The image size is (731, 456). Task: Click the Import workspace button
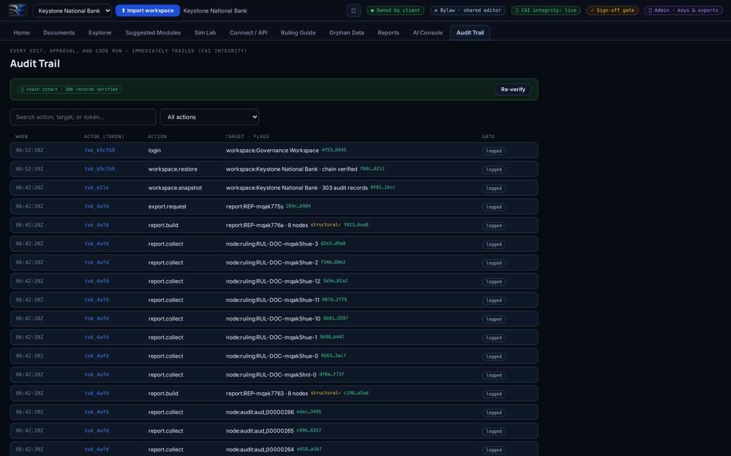[148, 10]
